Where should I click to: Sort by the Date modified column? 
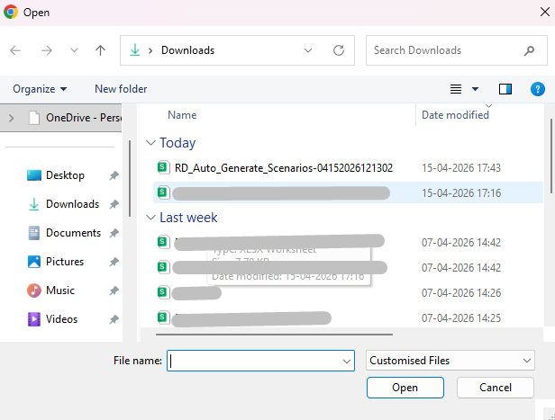point(455,115)
